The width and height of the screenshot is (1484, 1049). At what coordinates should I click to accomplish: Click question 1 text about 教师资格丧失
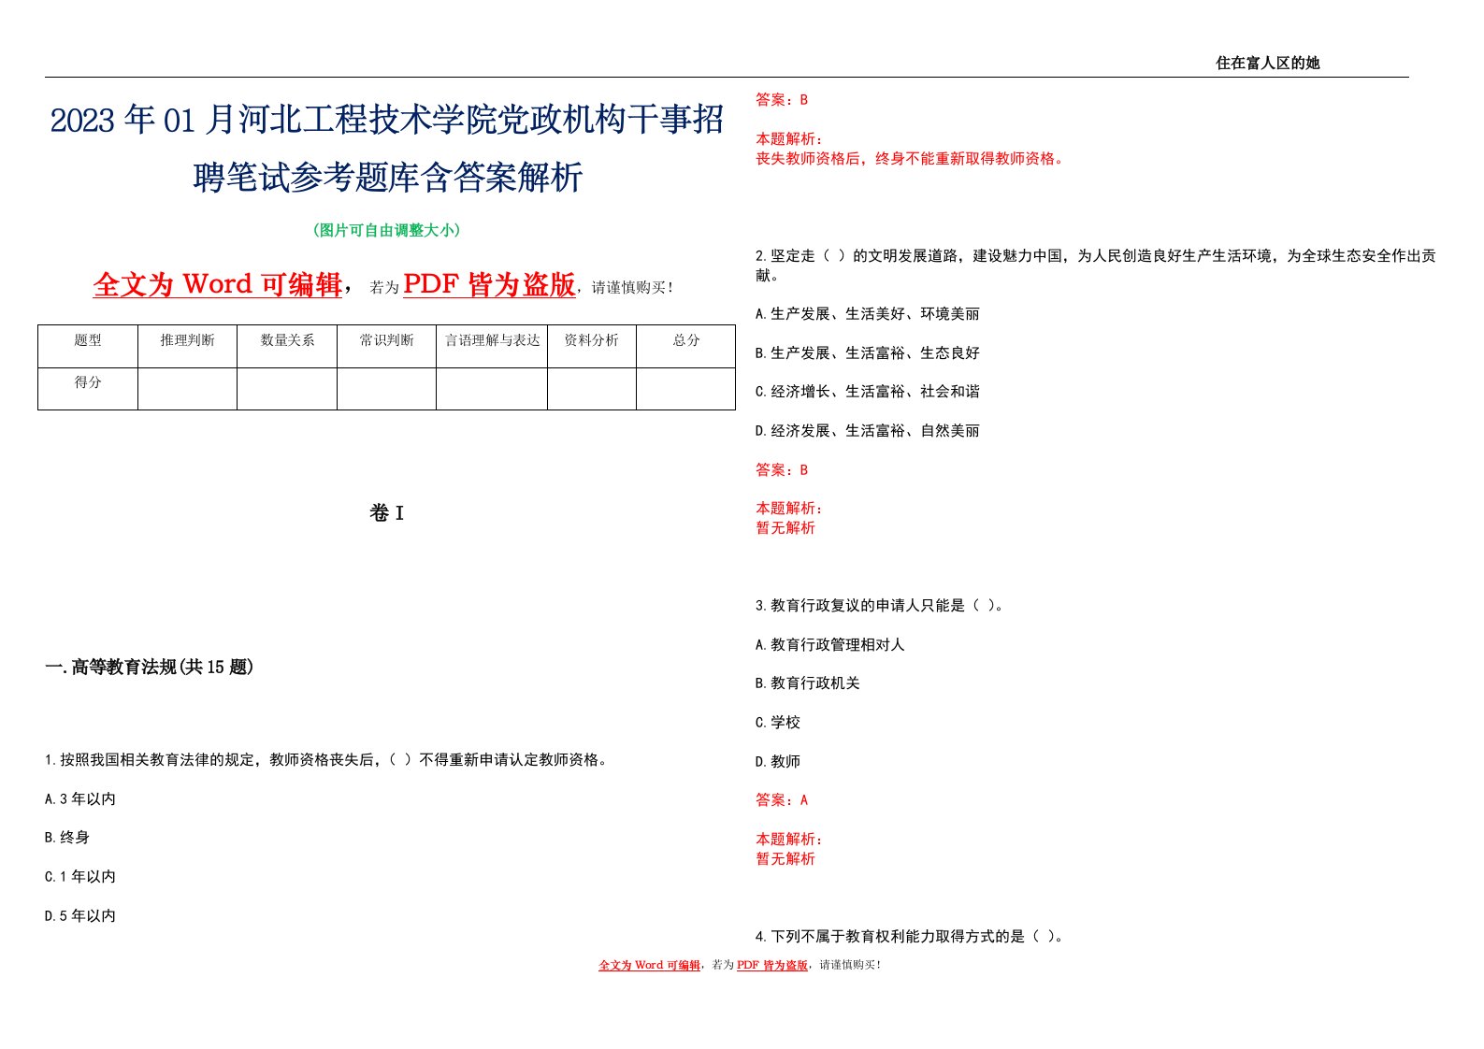click(327, 760)
